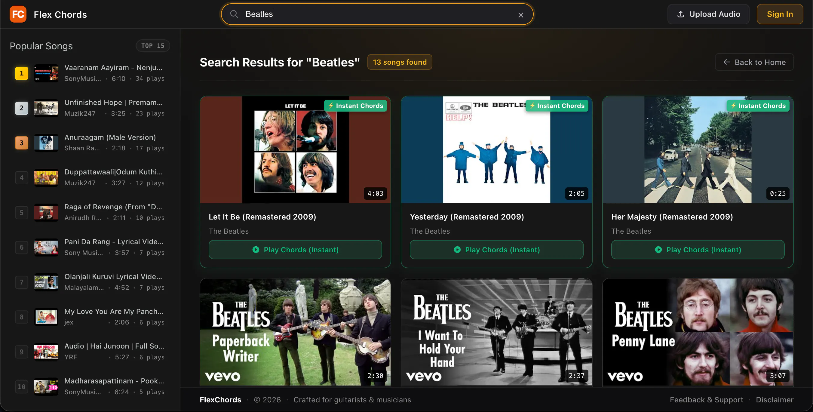The image size is (813, 412).
Task: Select Madharasapattinam song in Popular Songs
Action: pyautogui.click(x=90, y=386)
